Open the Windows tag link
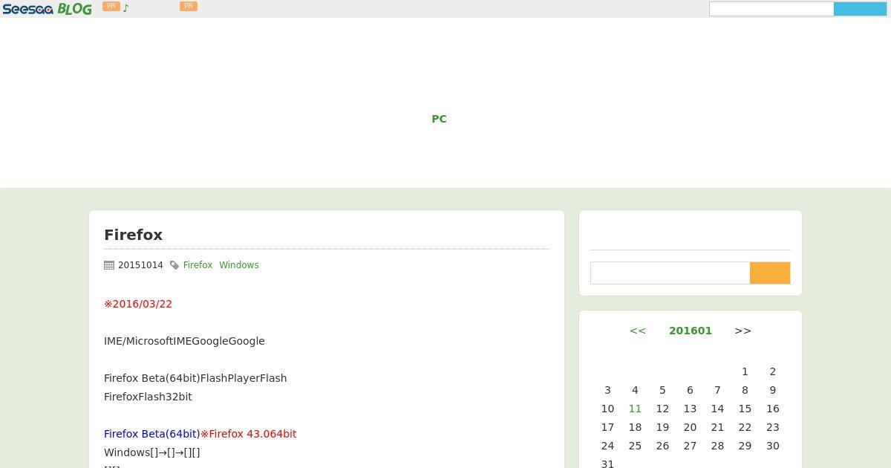The width and height of the screenshot is (891, 468). pos(239,265)
